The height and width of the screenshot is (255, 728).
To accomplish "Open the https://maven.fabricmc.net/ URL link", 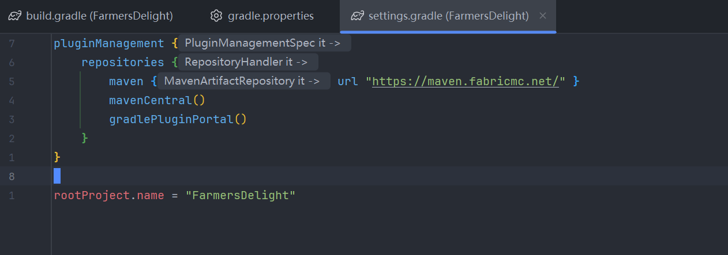I will coord(466,82).
